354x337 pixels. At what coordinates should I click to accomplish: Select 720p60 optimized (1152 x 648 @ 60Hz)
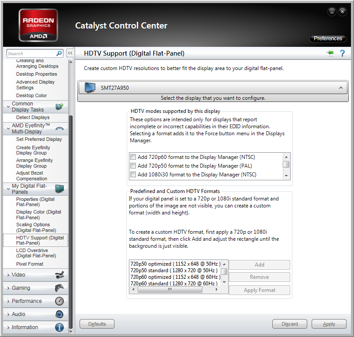click(175, 277)
